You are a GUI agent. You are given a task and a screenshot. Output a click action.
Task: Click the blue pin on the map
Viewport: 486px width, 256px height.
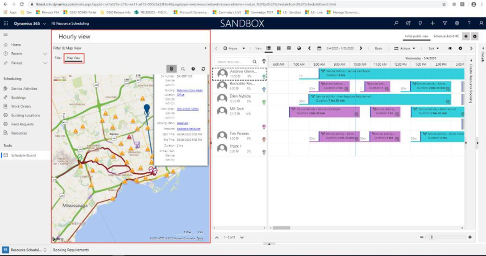pos(147,109)
